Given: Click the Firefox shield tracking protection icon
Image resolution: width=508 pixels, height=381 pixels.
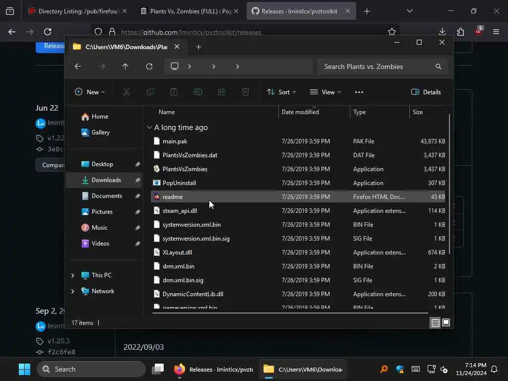Looking at the screenshot, I should [98, 32].
